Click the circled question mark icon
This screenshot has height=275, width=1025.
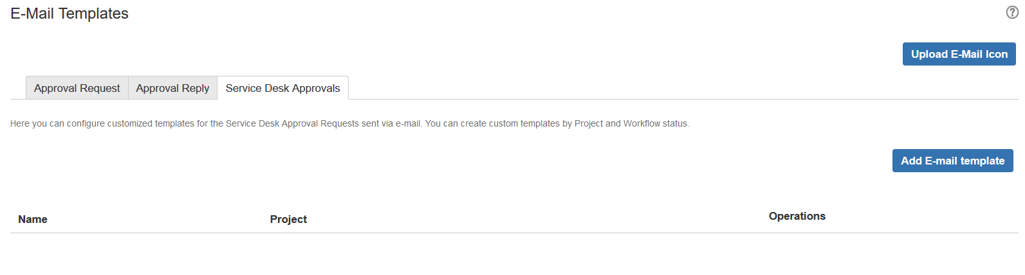(x=1012, y=12)
